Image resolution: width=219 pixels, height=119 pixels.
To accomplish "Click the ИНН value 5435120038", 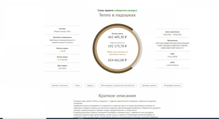I will (x=172, y=57).
